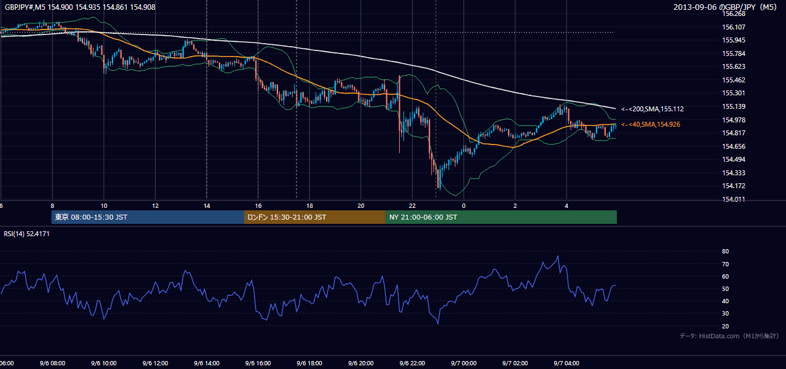Click RSI scale value 70

pyautogui.click(x=726, y=264)
